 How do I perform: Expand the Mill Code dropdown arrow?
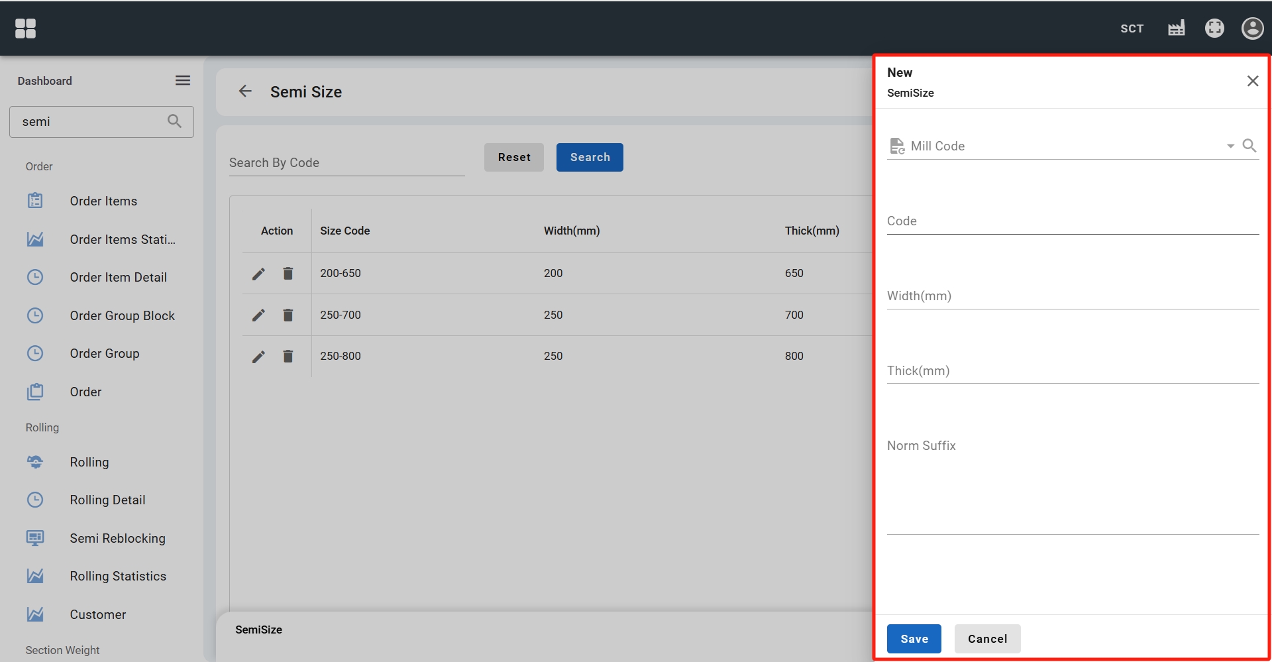[1230, 146]
